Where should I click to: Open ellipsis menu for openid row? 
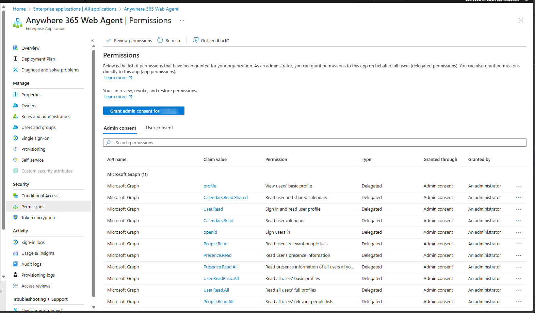coord(518,232)
